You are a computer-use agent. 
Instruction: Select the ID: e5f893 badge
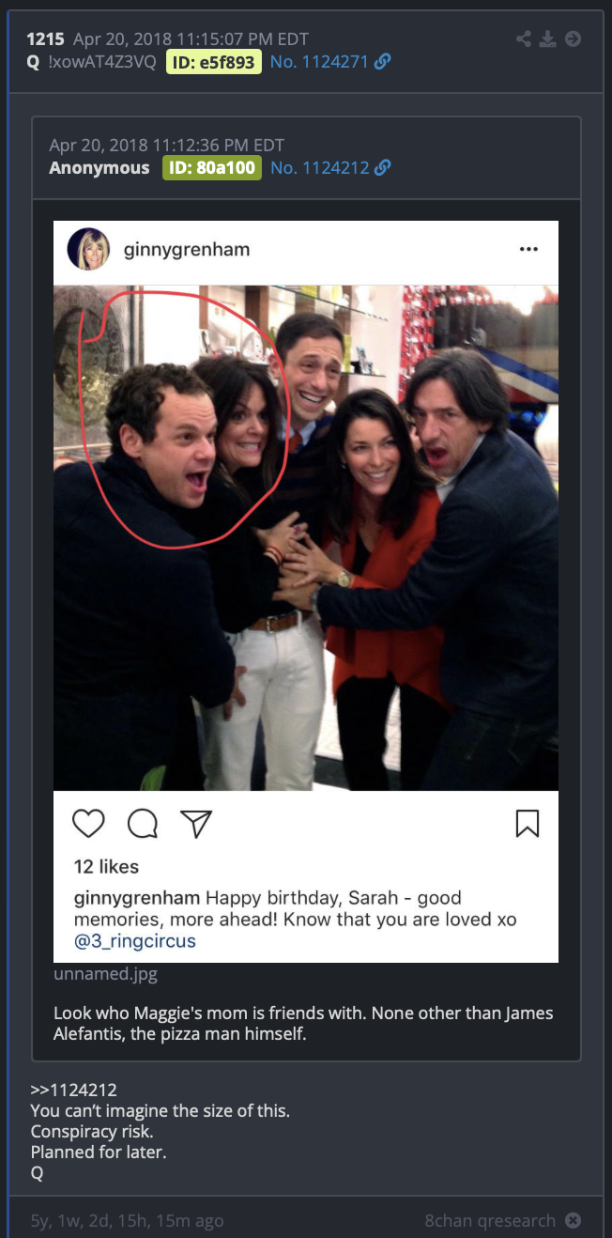tap(213, 62)
